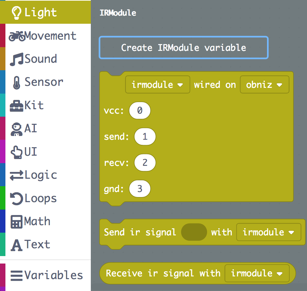Click empty signal slot in Send ir block
Viewport: 307px width, 291px height.
(194, 232)
